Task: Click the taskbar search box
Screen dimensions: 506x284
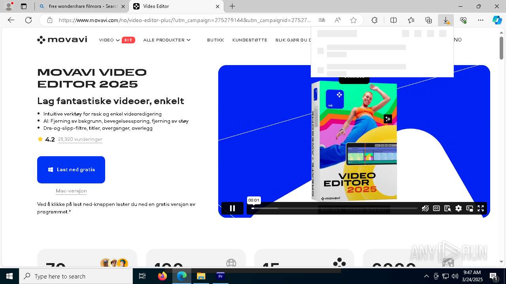Action: [x=76, y=276]
